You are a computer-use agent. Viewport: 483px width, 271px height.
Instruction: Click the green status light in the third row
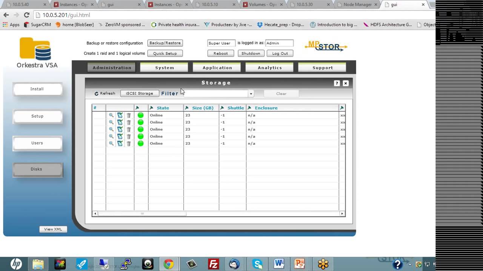click(140, 129)
